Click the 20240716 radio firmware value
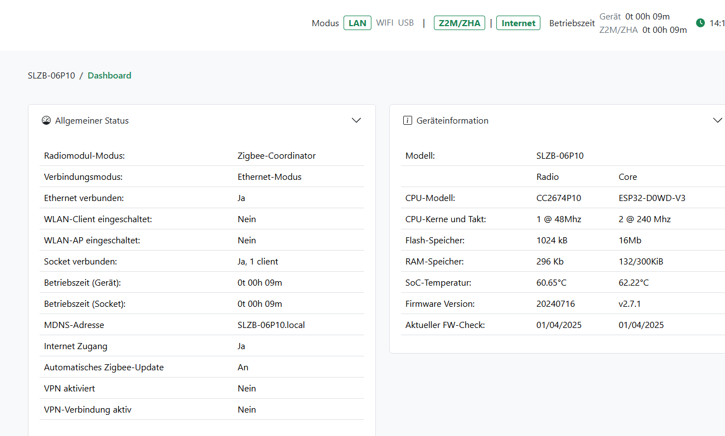725x436 pixels. point(555,304)
